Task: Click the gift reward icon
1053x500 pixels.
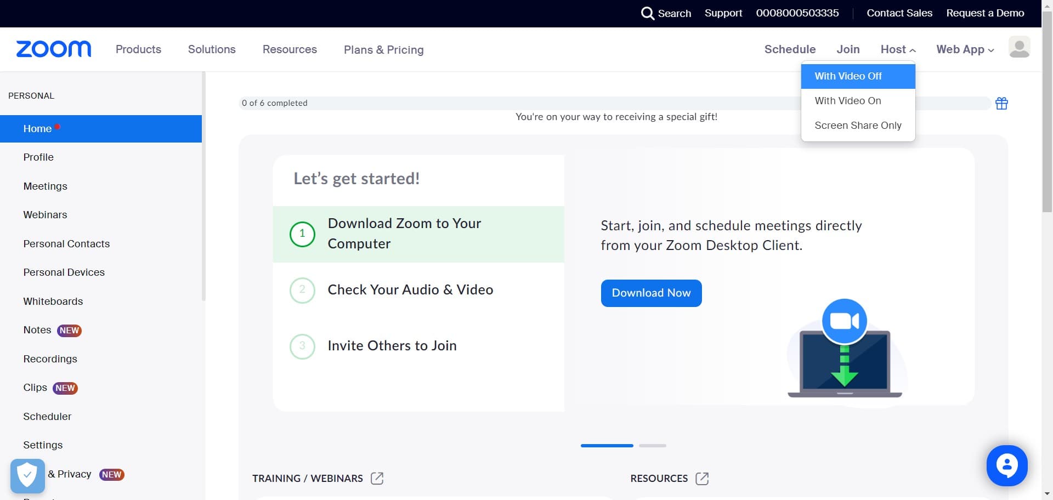Action: pyautogui.click(x=1001, y=104)
